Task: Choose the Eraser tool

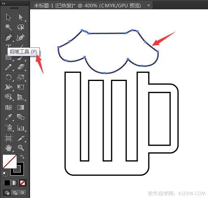Action: (21, 67)
